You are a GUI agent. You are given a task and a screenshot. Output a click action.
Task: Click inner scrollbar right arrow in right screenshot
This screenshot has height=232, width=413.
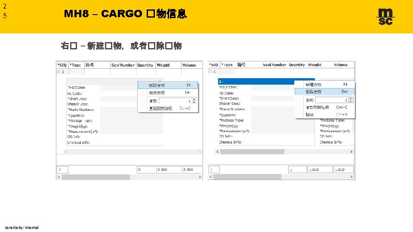click(351, 152)
